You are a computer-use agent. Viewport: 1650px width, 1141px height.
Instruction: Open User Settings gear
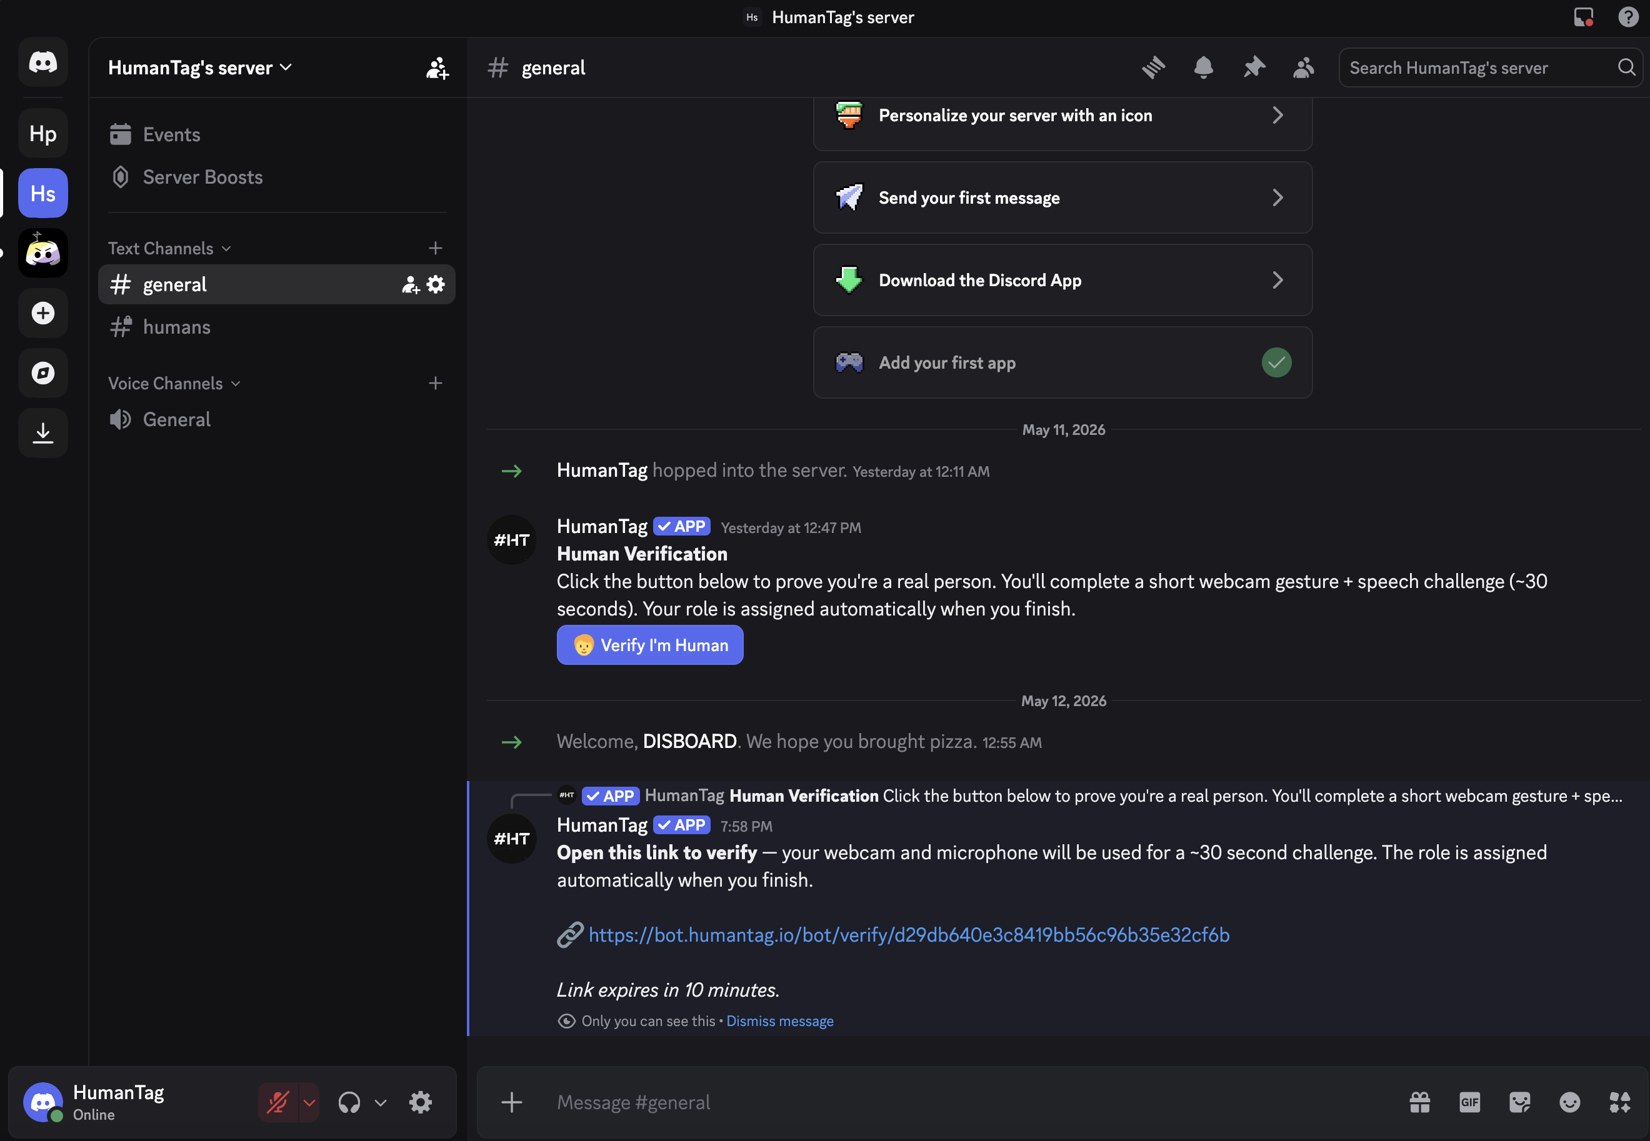[421, 1102]
